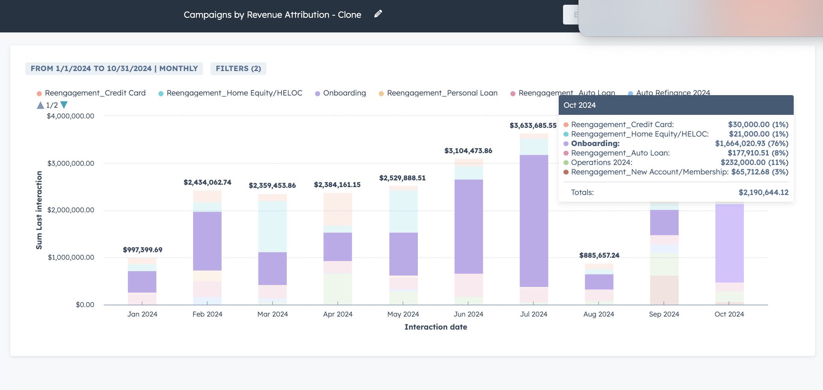823x390 pixels.
Task: Click the Totals row in tooltip
Action: pyautogui.click(x=676, y=193)
